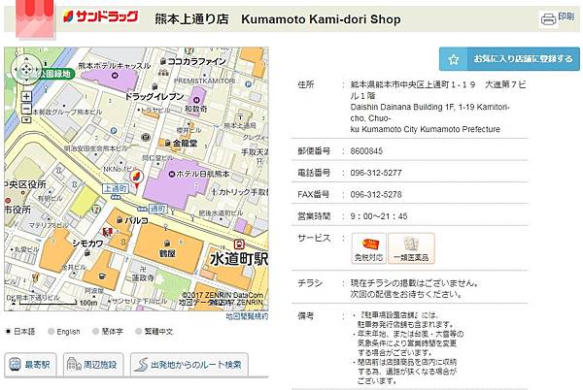Click the 和数奇 hotel marker icon
The image size is (583, 390).
196,100
